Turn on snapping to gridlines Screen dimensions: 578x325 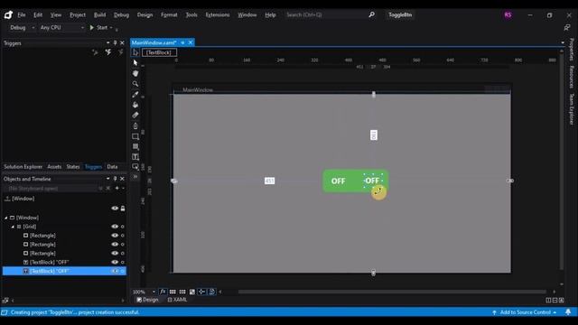[x=182, y=292]
